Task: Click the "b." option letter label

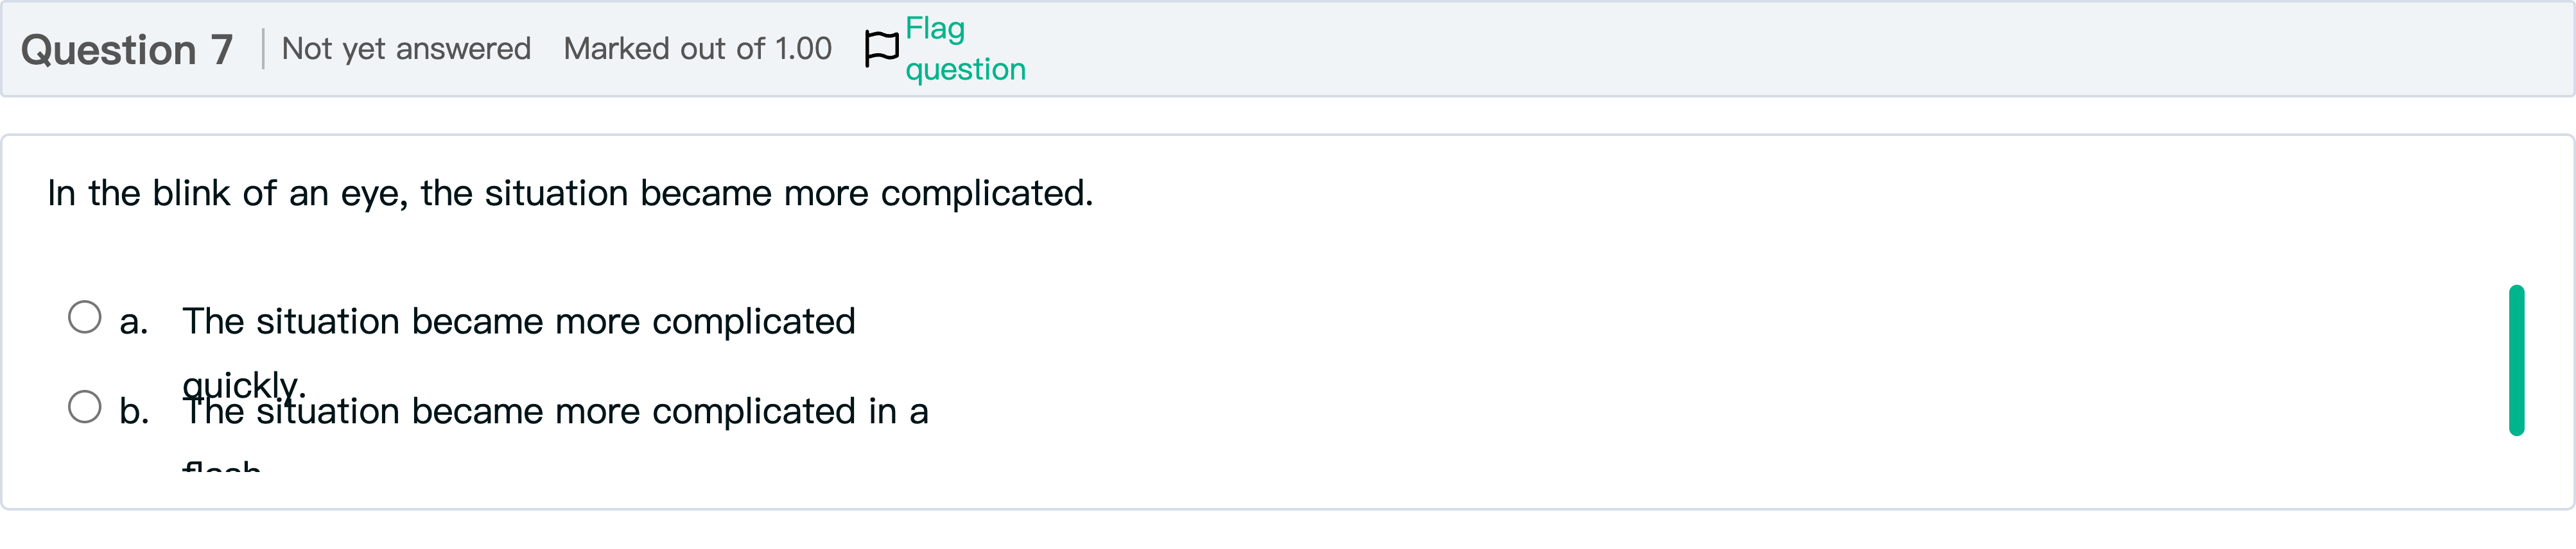Action: pyautogui.click(x=134, y=411)
